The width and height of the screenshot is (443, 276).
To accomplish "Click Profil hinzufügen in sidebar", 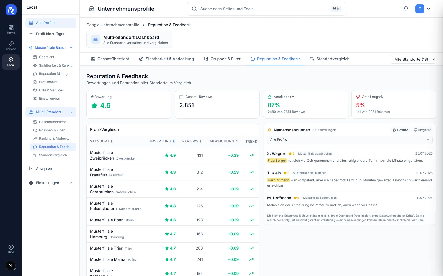I will coord(51,34).
